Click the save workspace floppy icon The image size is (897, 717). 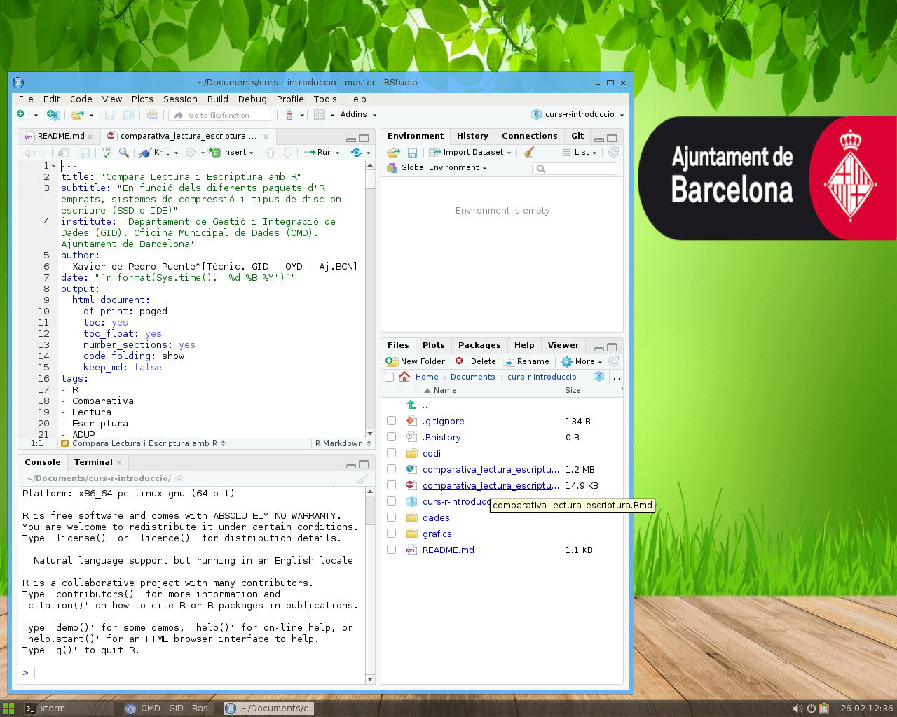click(x=412, y=152)
